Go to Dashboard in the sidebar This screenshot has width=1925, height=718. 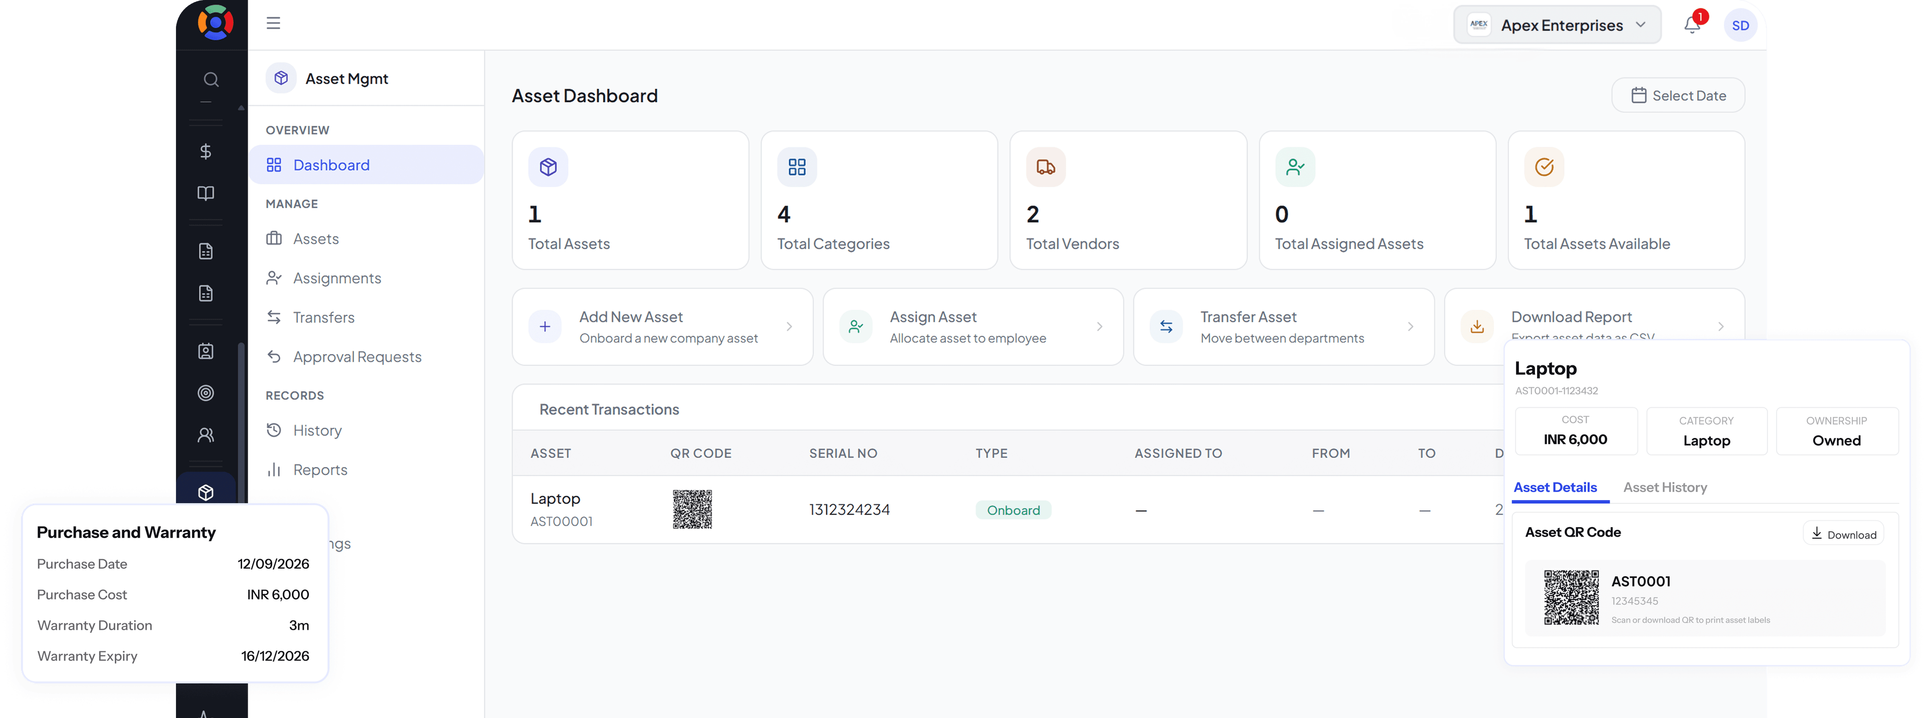coord(366,165)
